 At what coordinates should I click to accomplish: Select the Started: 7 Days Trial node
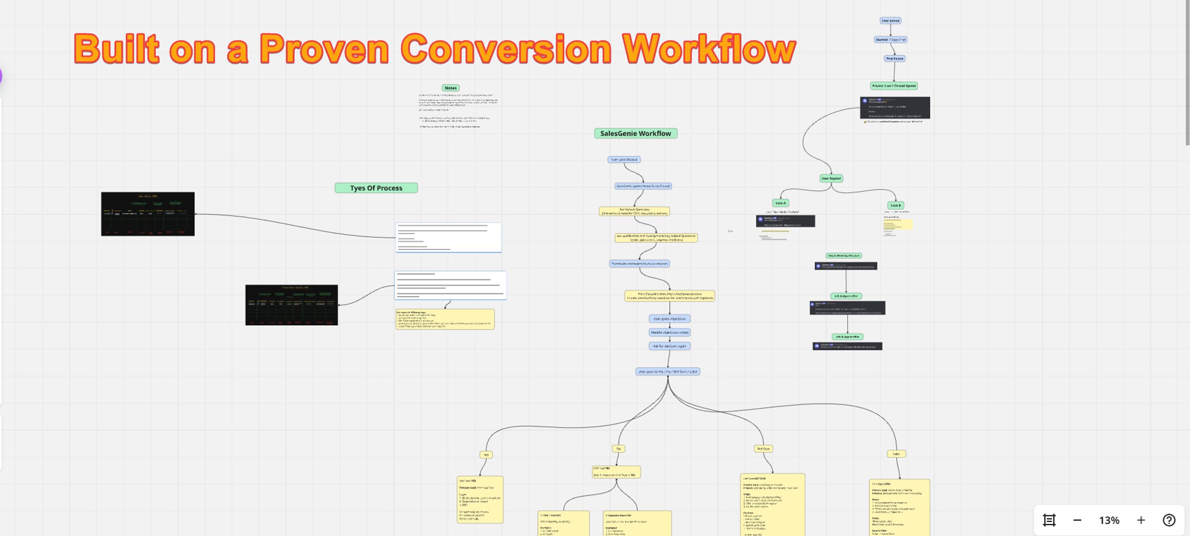tap(891, 39)
